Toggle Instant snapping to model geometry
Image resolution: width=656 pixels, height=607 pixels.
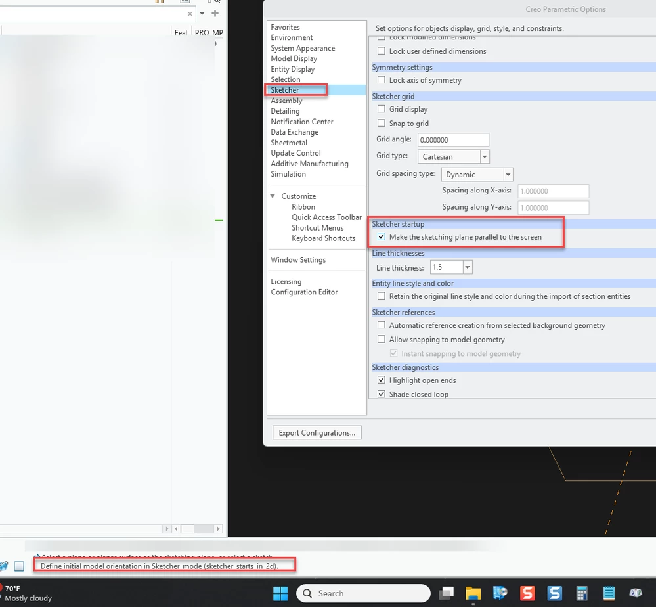(394, 353)
